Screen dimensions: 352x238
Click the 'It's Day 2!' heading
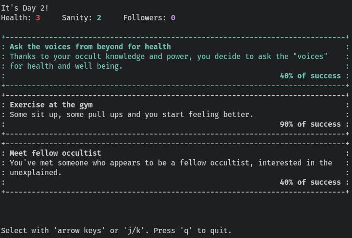(x=25, y=8)
